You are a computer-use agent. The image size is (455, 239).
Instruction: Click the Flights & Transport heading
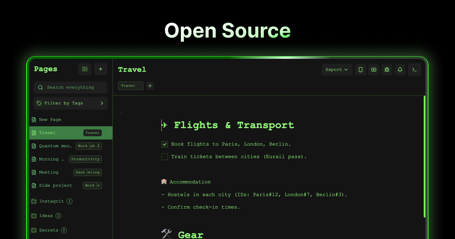(x=234, y=125)
